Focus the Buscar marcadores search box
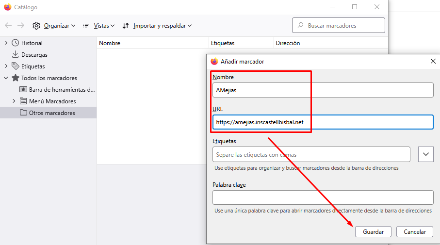Viewport: 440px width, 245px height. (339, 26)
